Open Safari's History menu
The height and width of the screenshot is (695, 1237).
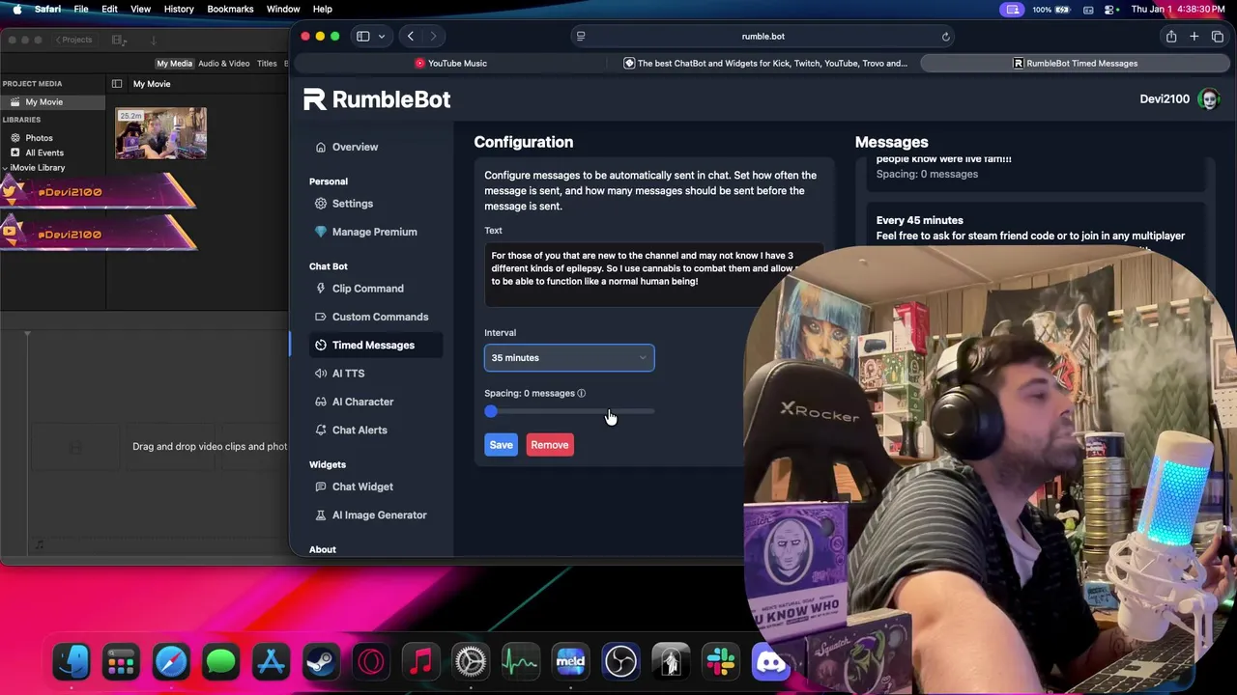179,9
